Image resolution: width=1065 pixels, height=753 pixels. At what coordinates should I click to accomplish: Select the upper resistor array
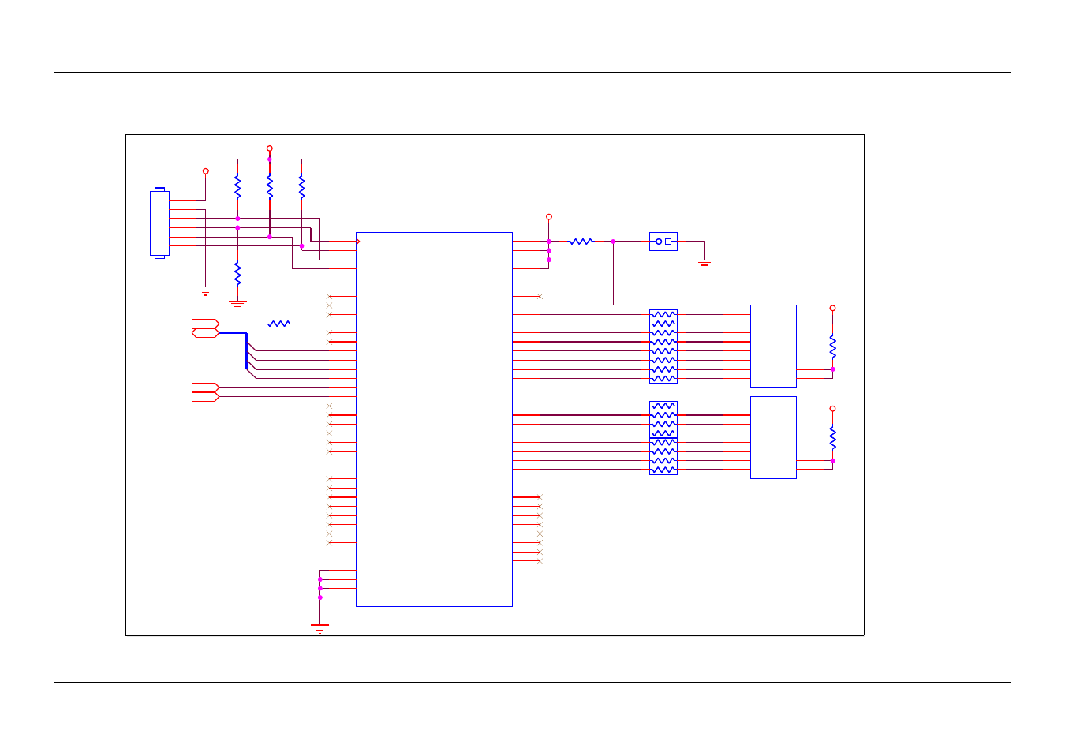[663, 347]
